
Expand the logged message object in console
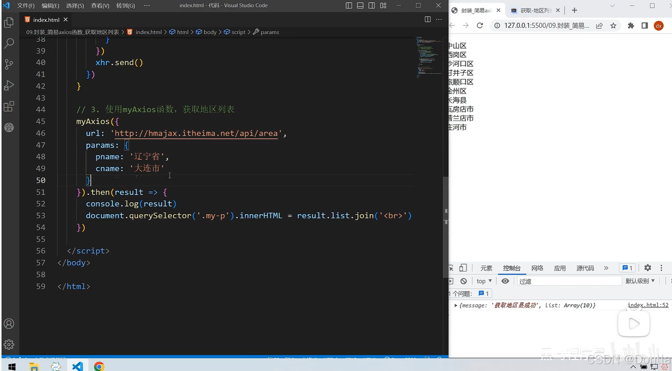point(456,306)
